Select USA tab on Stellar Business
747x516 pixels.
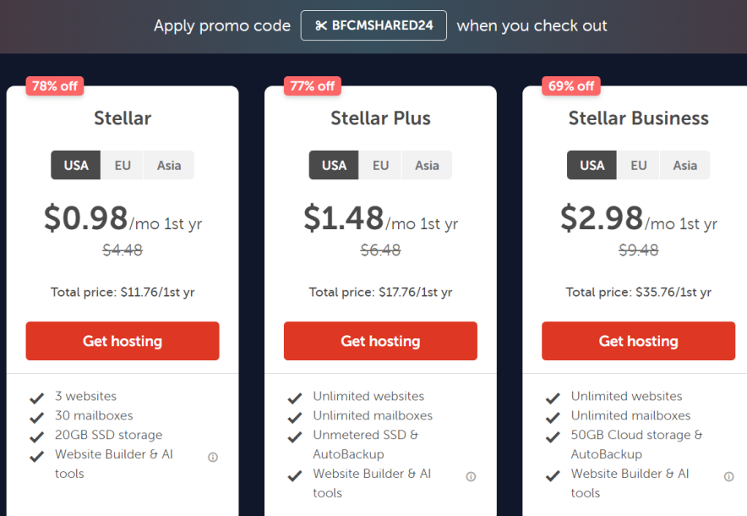pos(592,165)
